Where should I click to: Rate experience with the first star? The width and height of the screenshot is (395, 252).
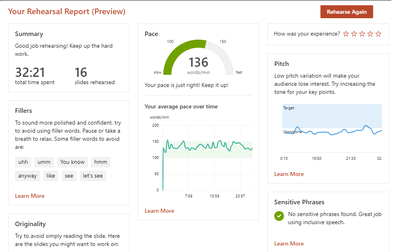[346, 34]
